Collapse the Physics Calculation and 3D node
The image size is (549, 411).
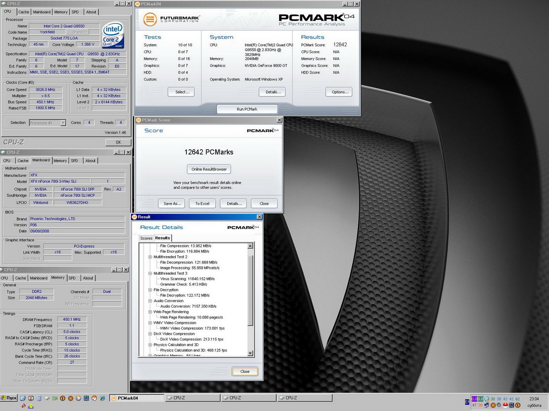point(150,345)
